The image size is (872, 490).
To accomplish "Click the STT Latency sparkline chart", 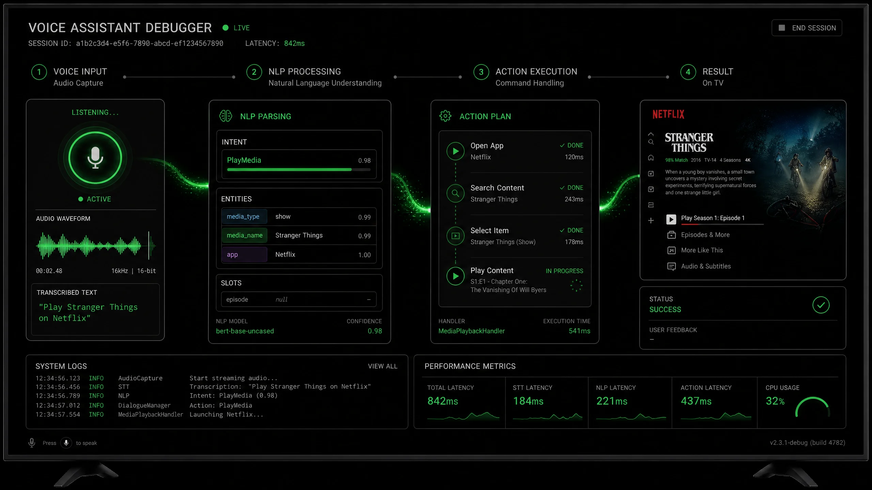I will point(547,416).
